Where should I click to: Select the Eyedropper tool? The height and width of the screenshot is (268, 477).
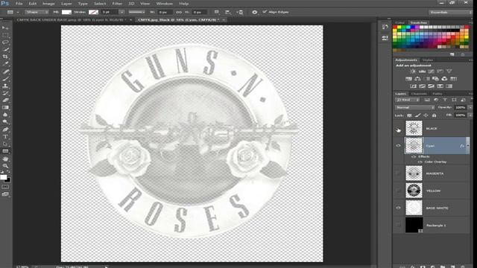pyautogui.click(x=5, y=64)
